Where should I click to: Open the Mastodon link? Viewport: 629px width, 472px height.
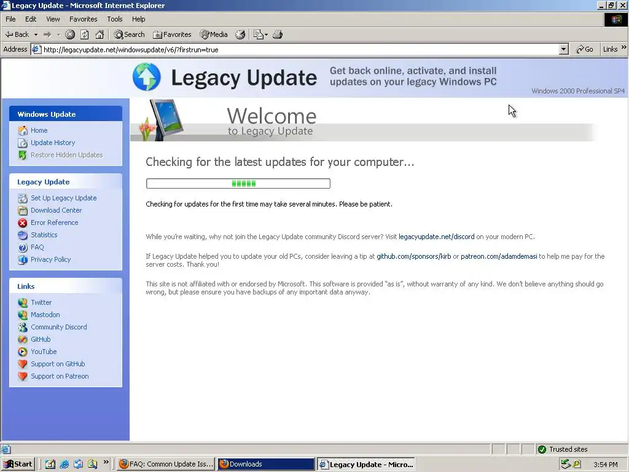(x=45, y=315)
